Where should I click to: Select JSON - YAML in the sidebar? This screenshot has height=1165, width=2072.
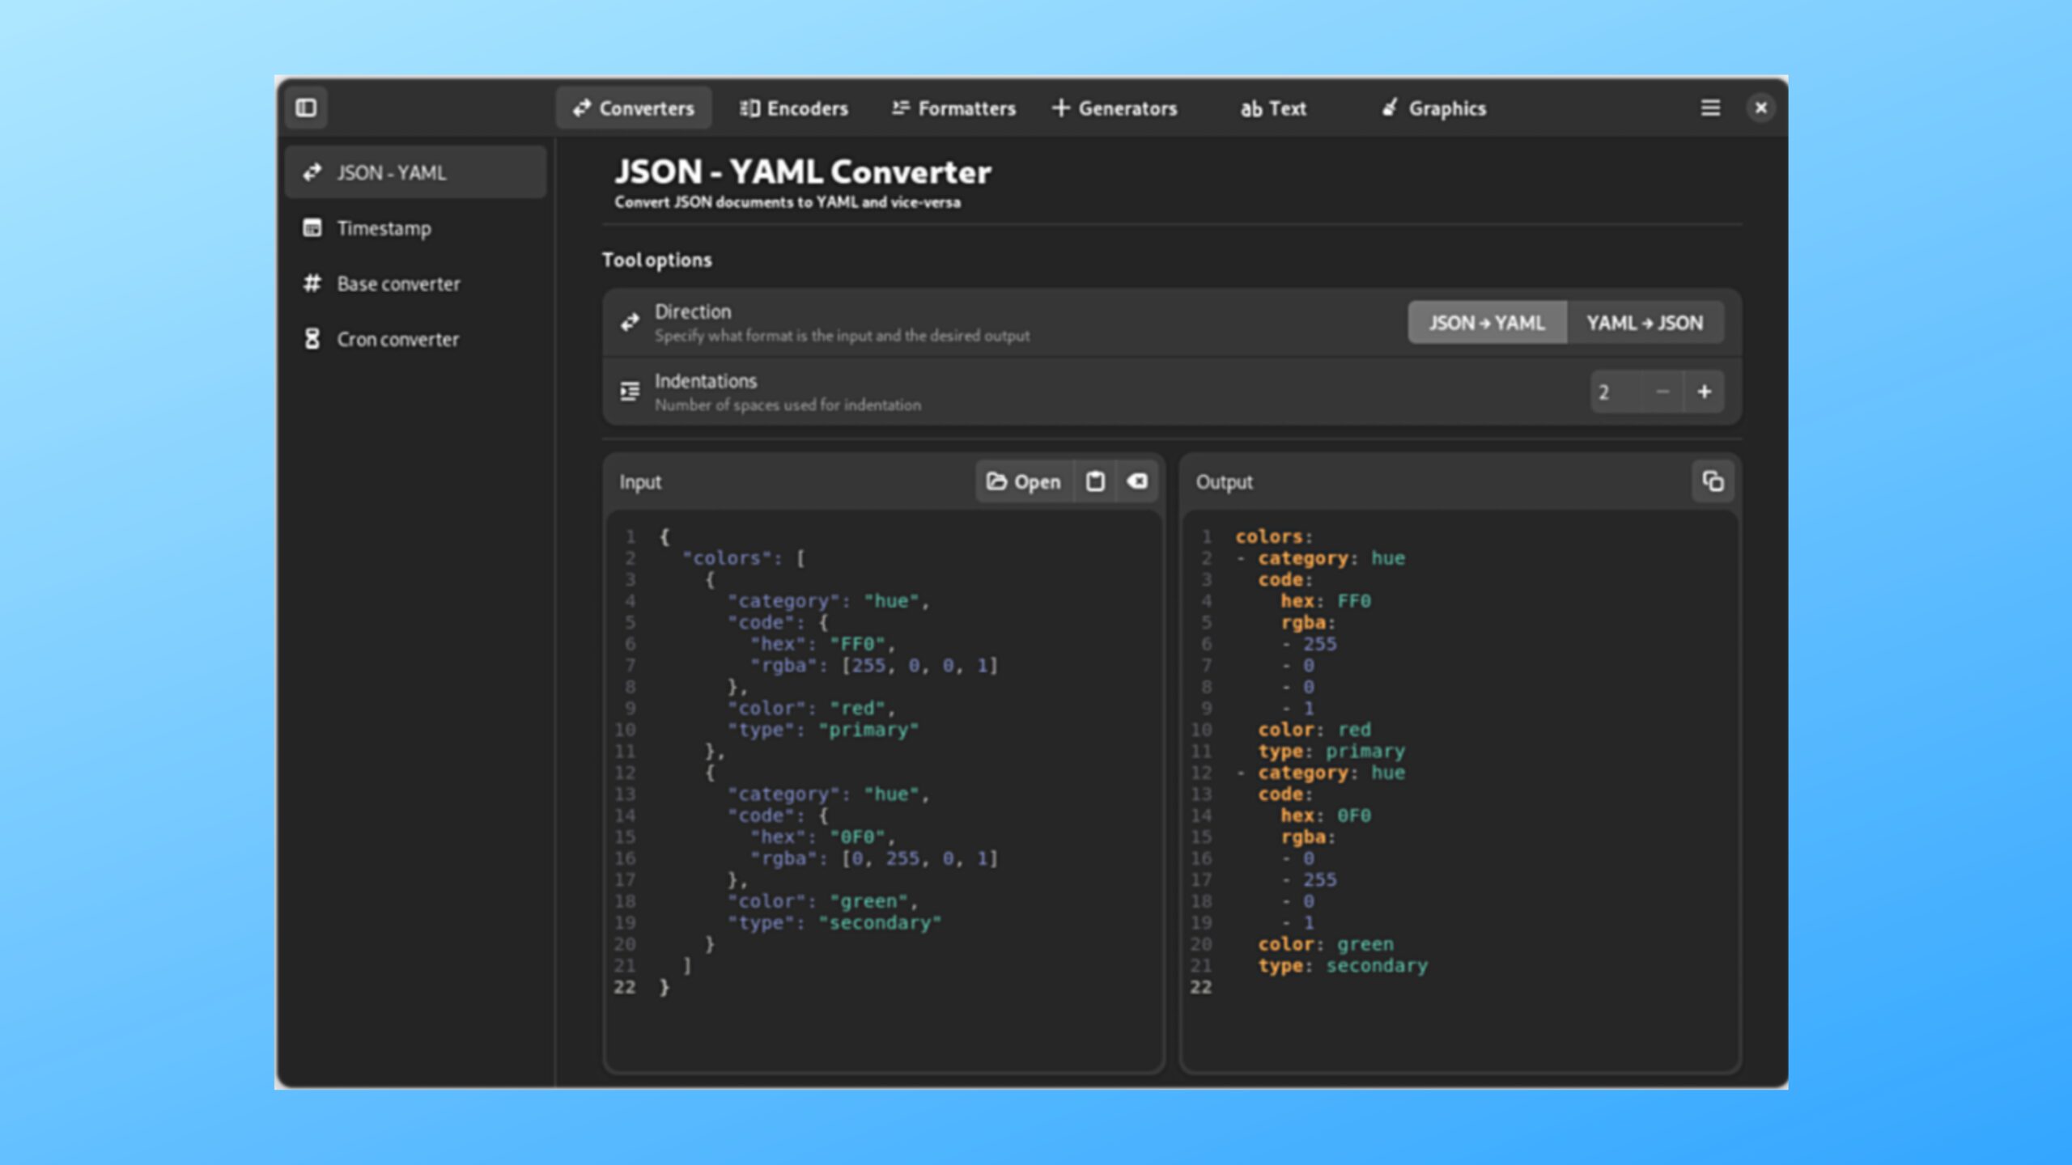click(415, 172)
